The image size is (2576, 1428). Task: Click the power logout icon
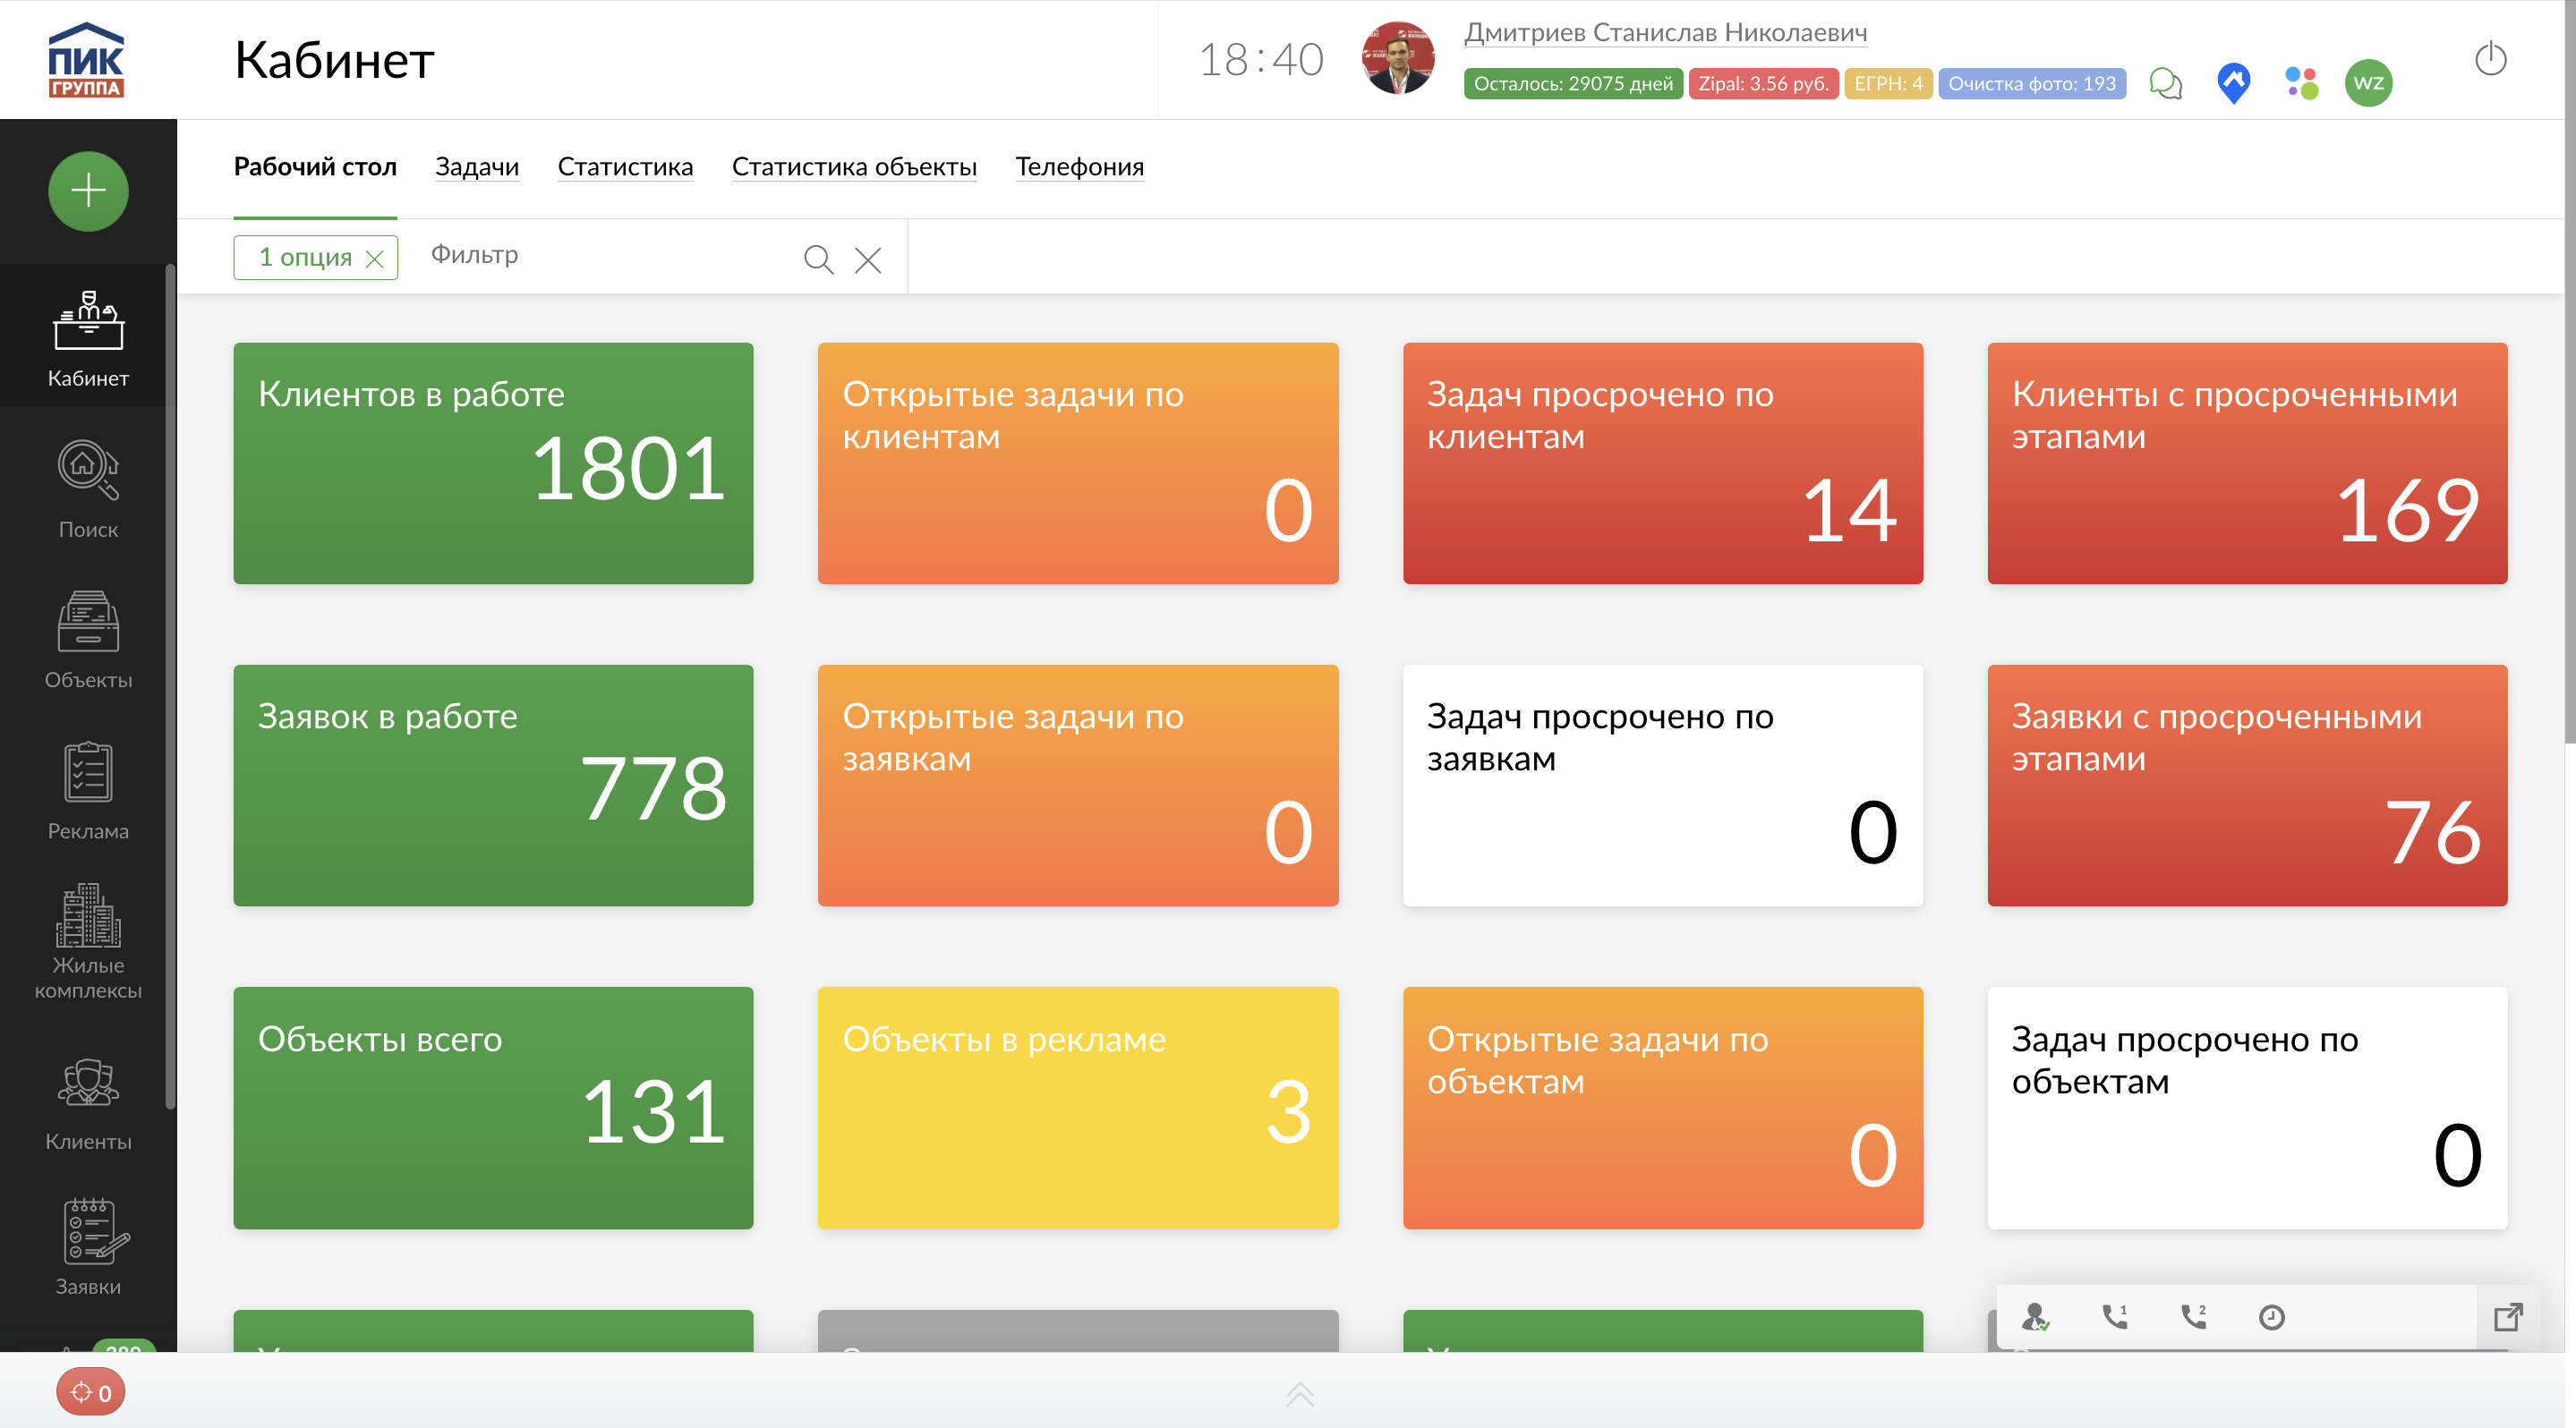[2490, 59]
